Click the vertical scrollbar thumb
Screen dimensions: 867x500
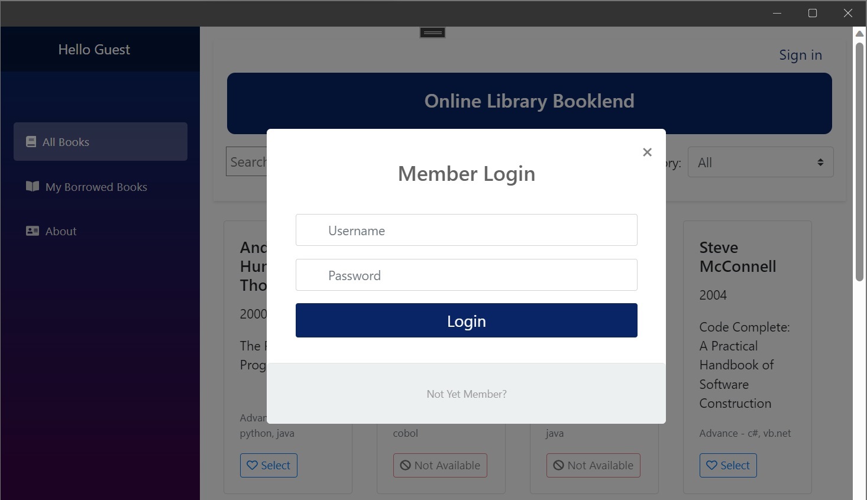(x=860, y=162)
